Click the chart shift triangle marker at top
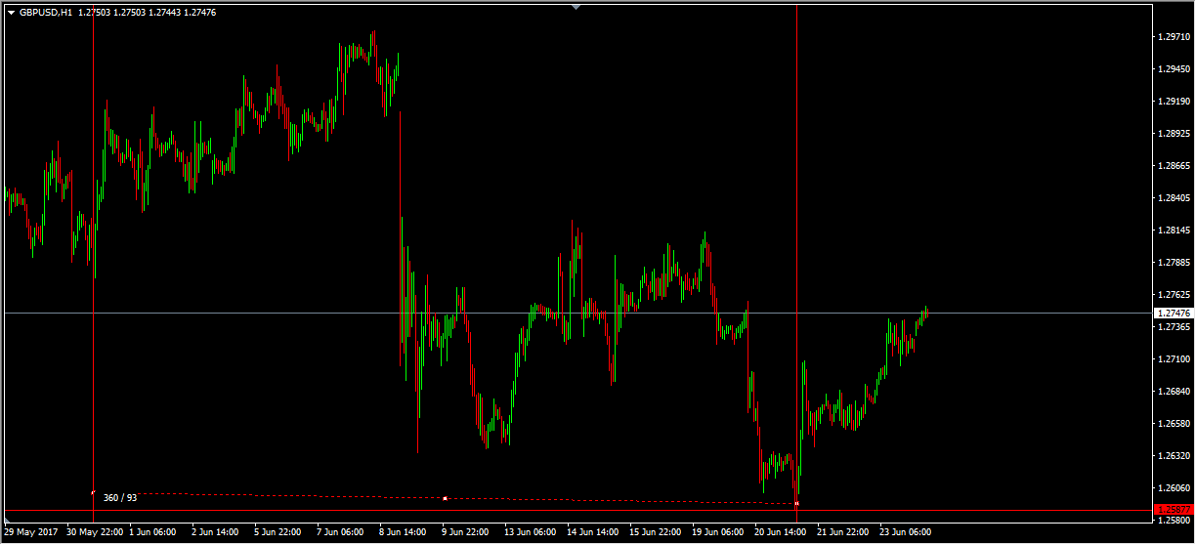 [x=576, y=7]
